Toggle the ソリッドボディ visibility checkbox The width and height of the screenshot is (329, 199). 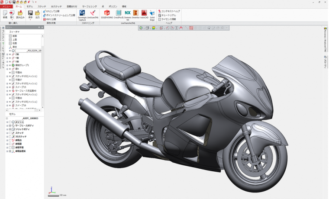click(x=10, y=129)
